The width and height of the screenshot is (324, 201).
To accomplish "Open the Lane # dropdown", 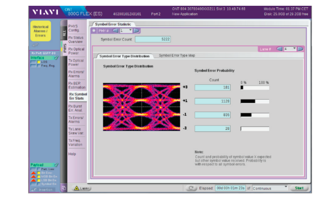I will [290, 49].
